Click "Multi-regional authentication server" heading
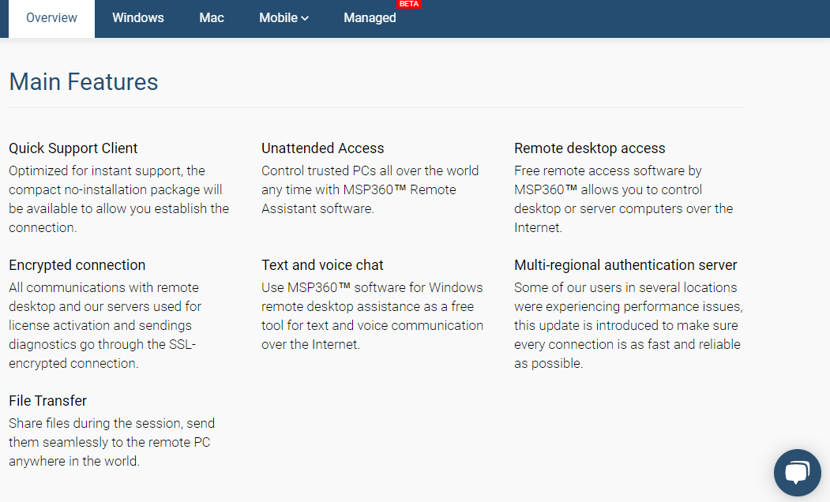This screenshot has height=502, width=830. (625, 264)
